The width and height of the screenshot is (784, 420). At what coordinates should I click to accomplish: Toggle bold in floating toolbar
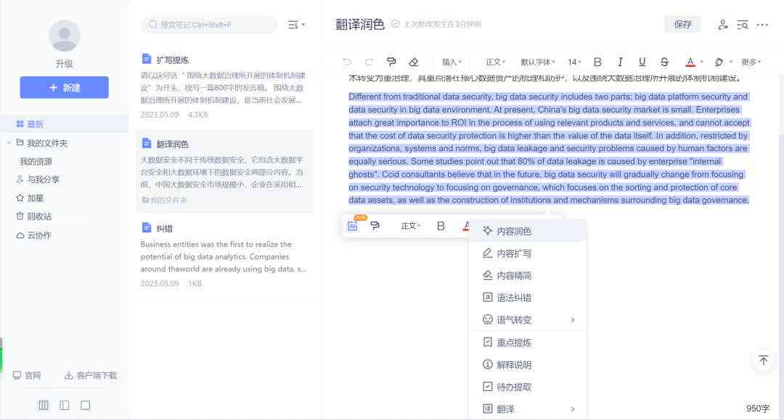441,226
